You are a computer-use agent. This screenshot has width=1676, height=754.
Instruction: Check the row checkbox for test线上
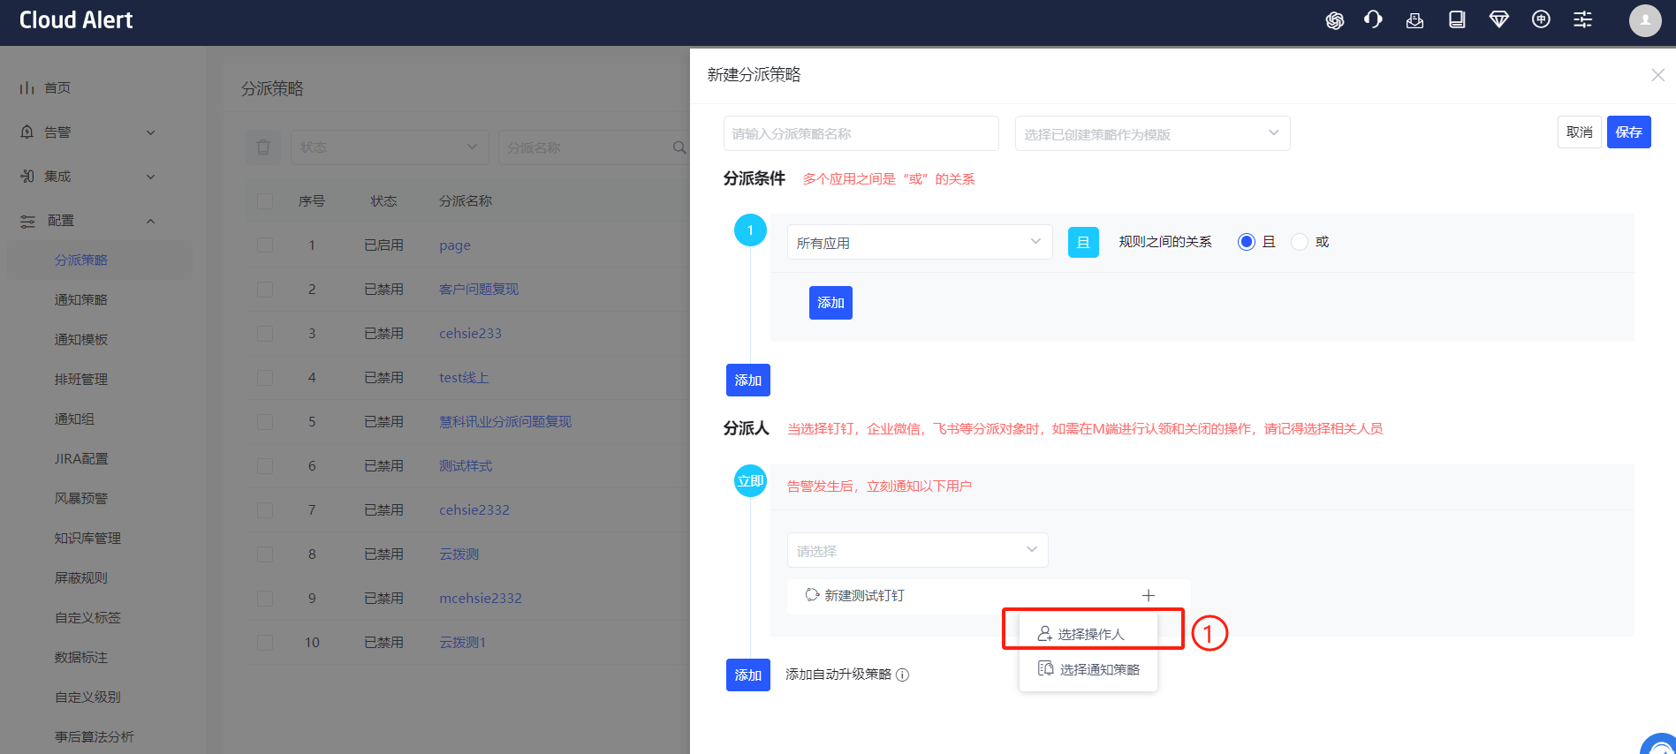tap(265, 378)
